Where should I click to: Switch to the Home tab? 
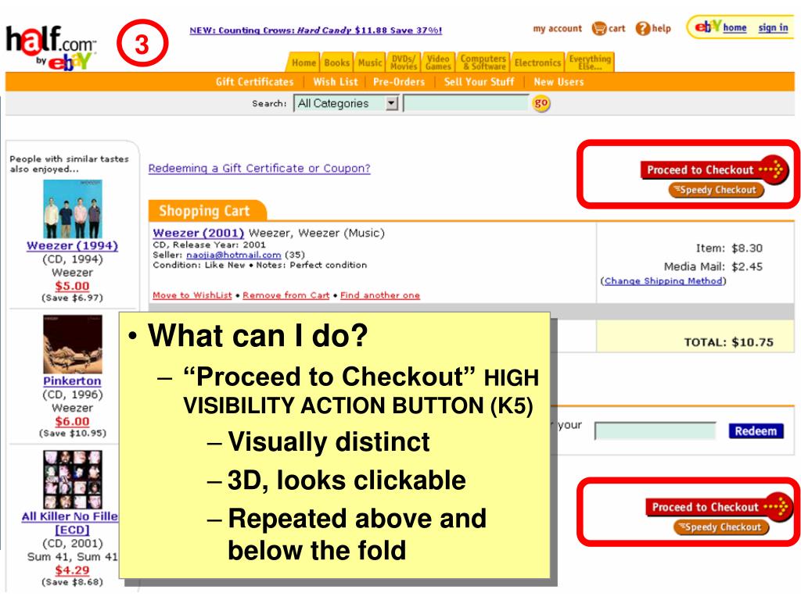pyautogui.click(x=304, y=62)
